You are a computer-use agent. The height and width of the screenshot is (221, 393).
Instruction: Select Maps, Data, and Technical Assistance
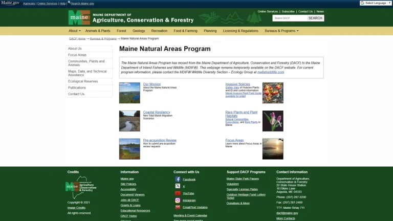(89, 73)
